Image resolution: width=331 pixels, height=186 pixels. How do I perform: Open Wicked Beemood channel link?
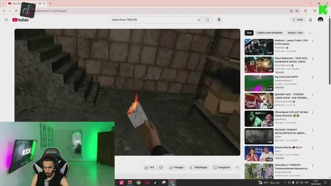[x=283, y=172]
